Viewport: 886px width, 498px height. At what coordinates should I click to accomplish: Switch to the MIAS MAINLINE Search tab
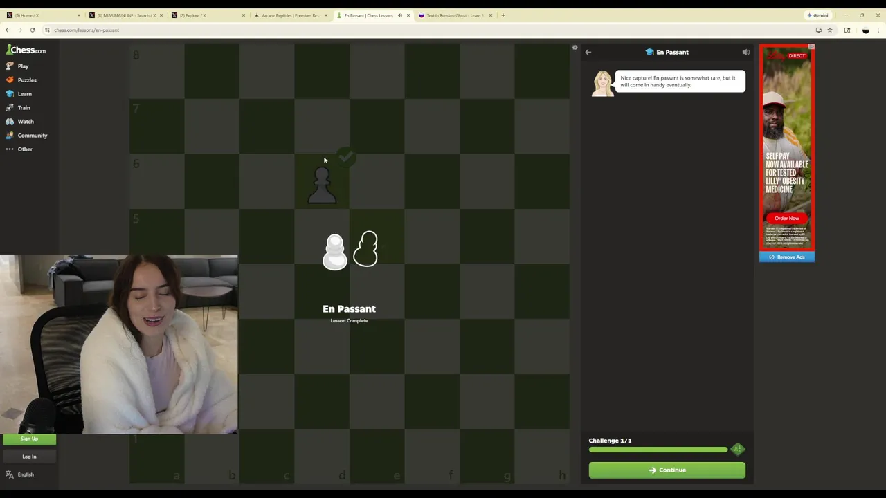125,15
